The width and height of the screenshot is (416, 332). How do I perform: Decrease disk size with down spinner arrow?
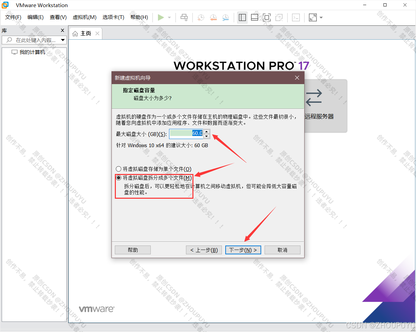[x=206, y=136]
